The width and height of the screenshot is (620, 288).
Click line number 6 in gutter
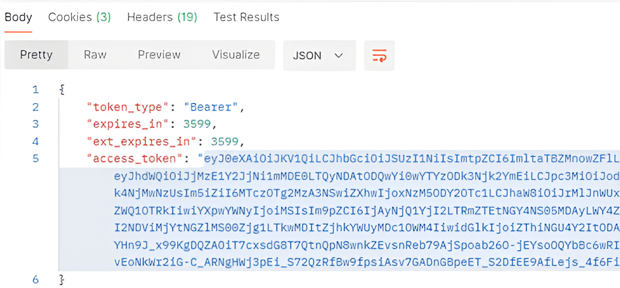[35, 279]
